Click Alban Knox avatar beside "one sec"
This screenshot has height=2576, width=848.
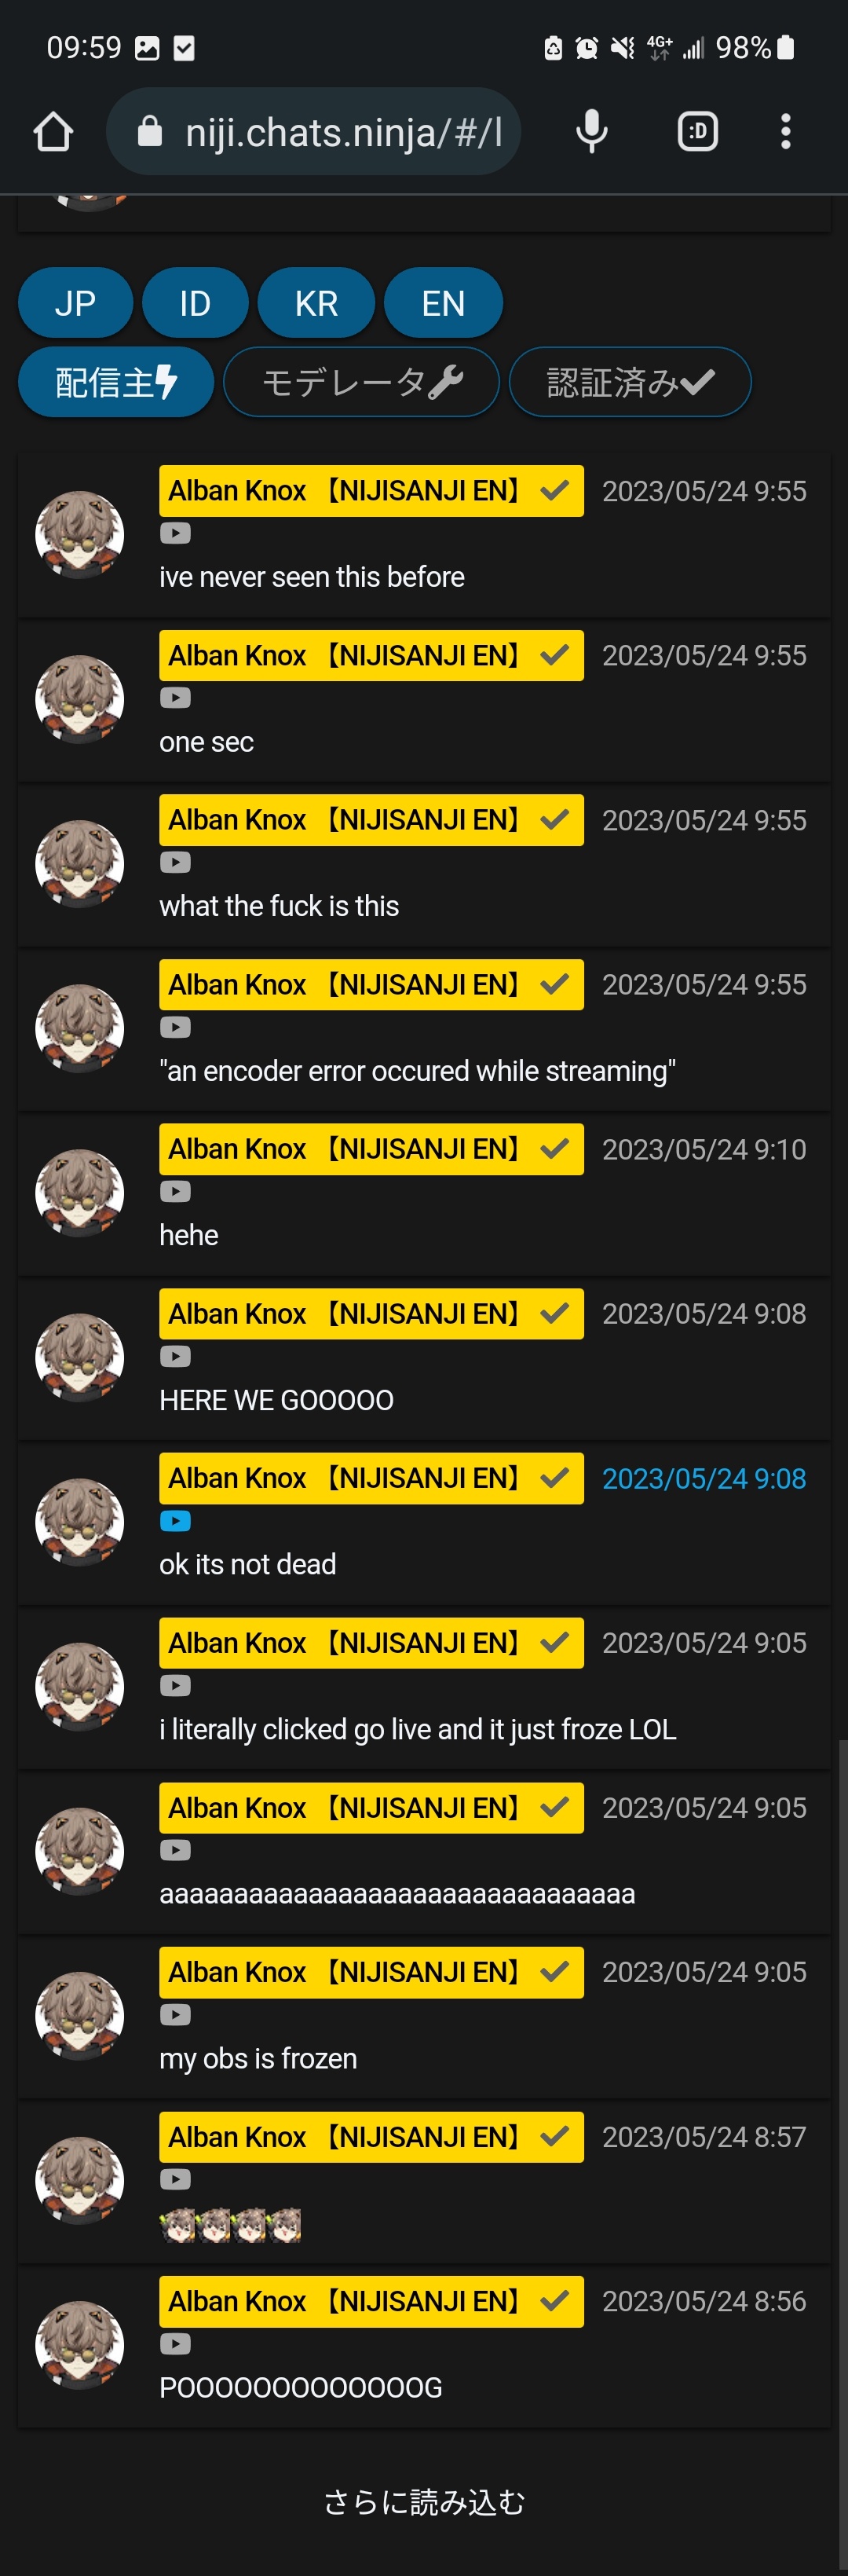click(80, 700)
